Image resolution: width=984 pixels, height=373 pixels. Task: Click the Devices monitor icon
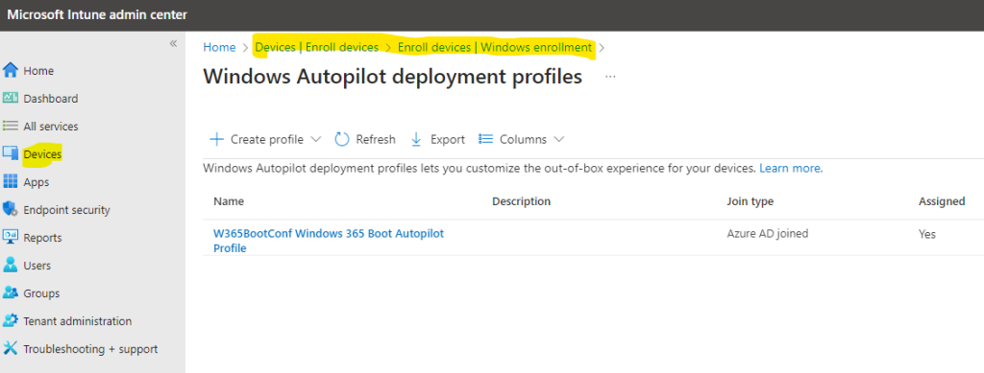tap(10, 154)
